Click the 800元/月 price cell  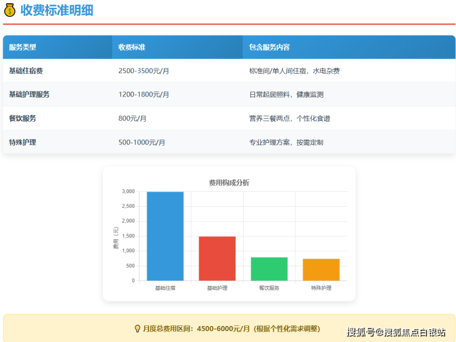[132, 118]
